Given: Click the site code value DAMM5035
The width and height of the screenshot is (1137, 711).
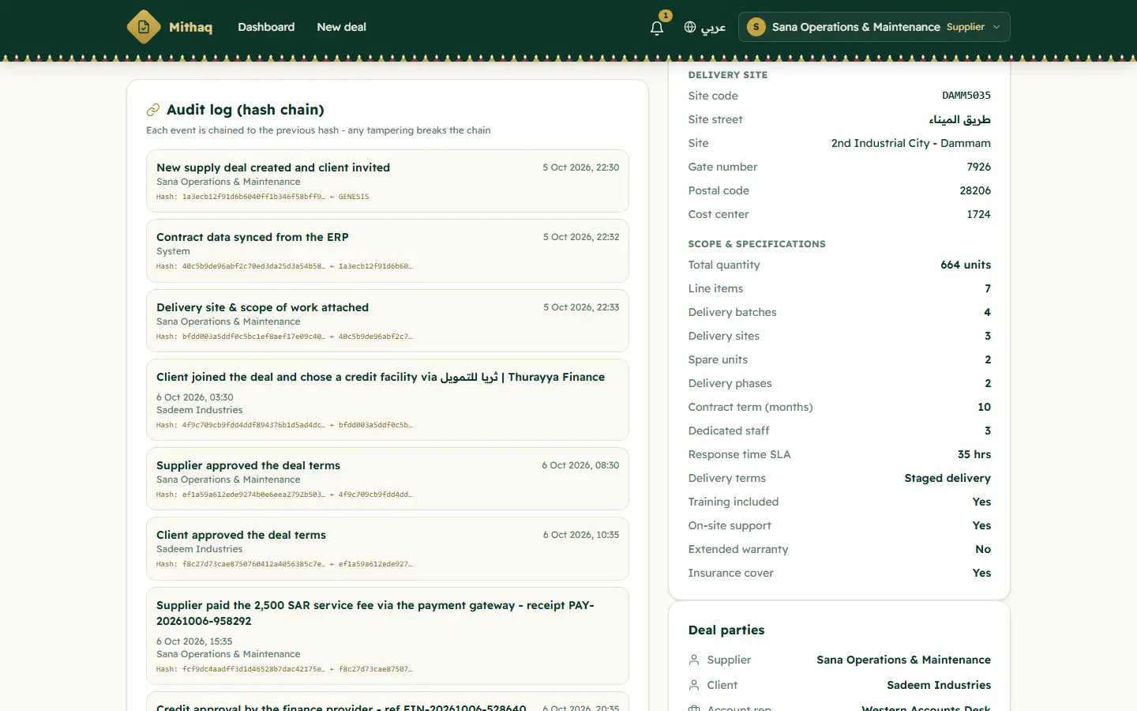Looking at the screenshot, I should 966,96.
